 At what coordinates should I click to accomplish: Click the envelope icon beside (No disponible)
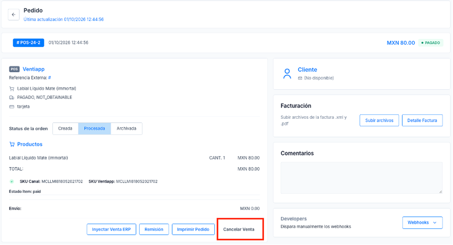point(300,78)
